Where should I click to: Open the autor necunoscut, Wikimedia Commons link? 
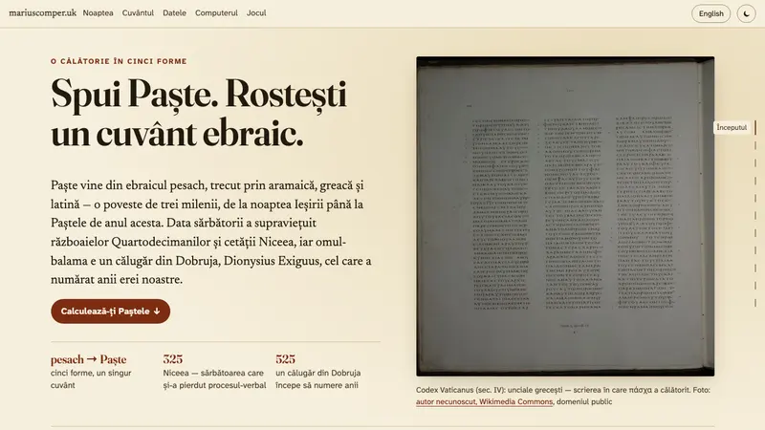[484, 401]
